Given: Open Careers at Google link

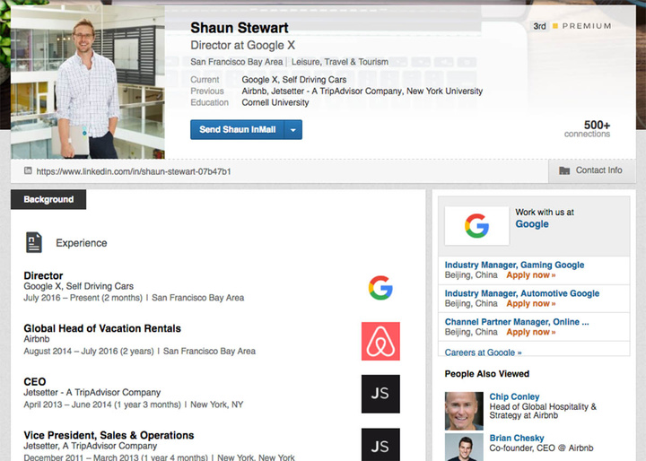Looking at the screenshot, I should pyautogui.click(x=483, y=352).
